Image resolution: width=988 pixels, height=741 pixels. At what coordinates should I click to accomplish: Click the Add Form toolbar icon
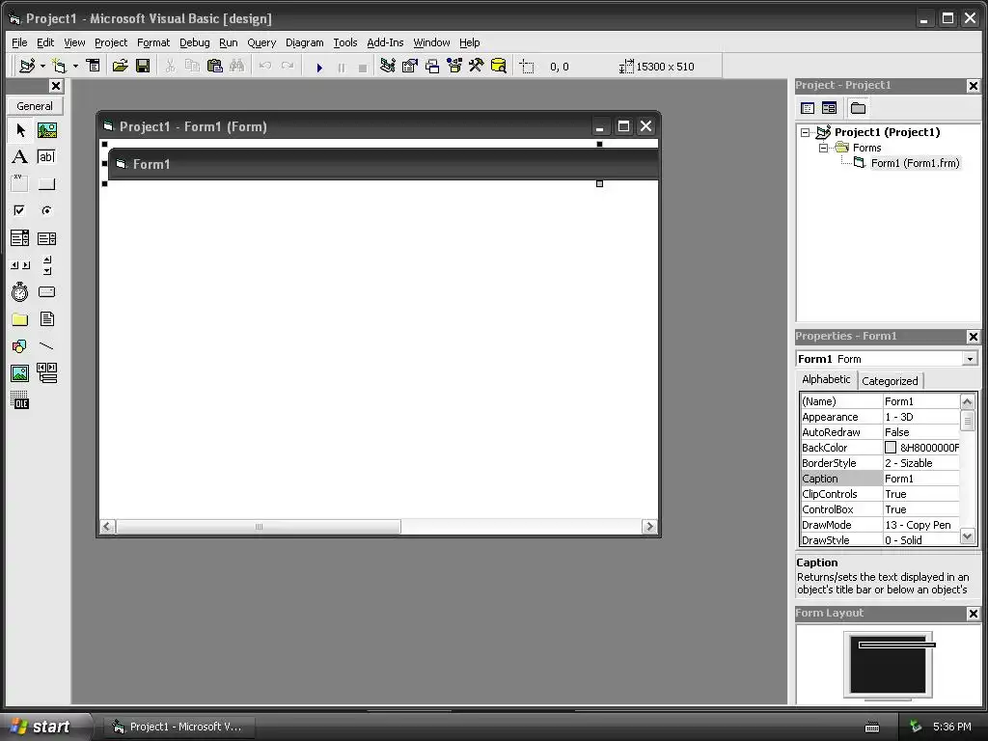[59, 67]
